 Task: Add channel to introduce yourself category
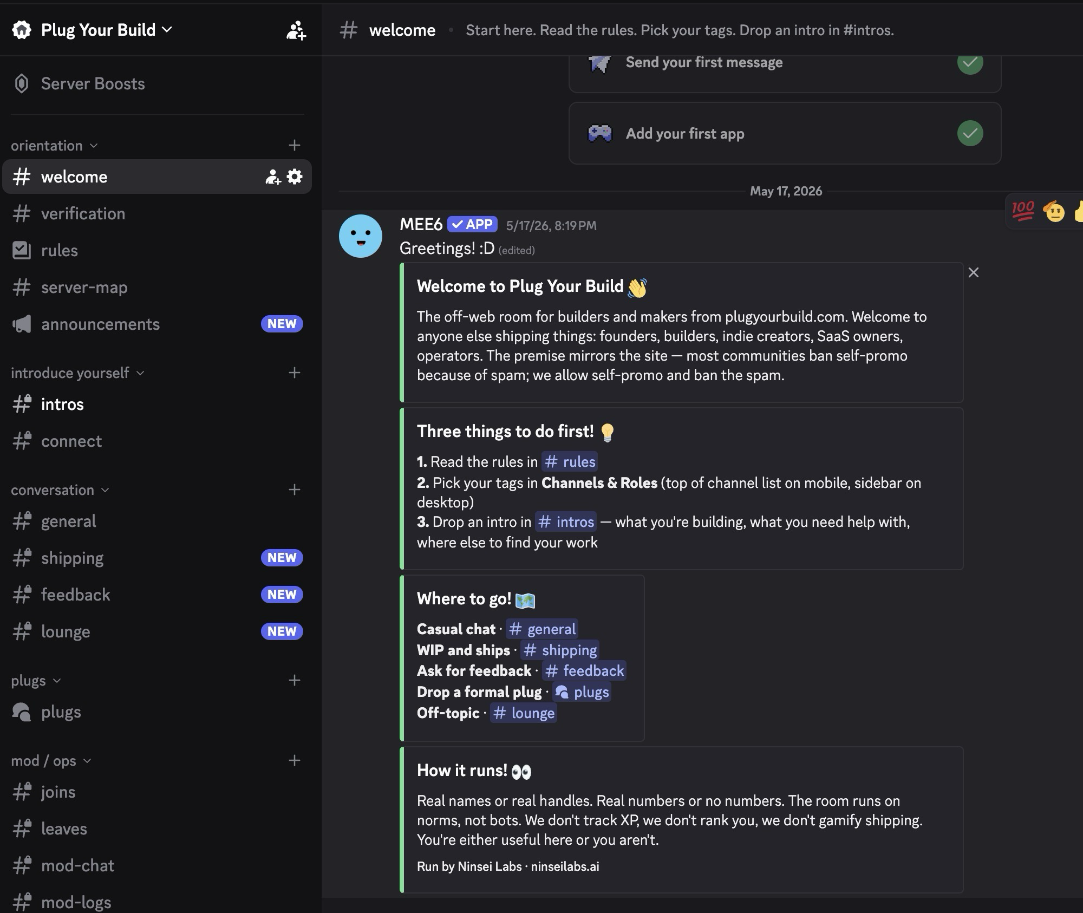295,373
